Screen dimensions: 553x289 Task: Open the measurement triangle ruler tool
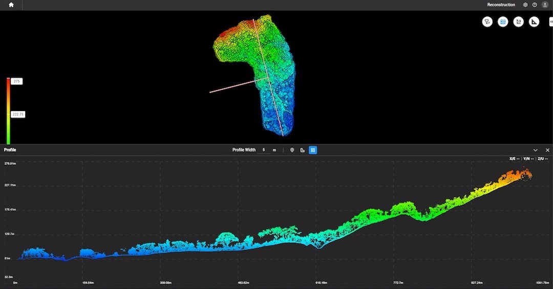(534, 21)
